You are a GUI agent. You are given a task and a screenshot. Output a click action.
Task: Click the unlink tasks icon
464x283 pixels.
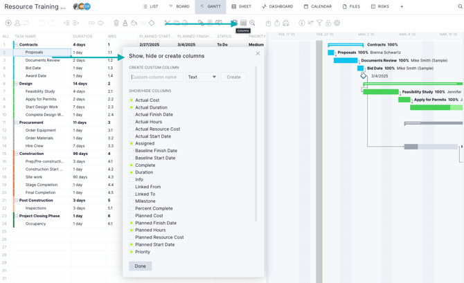click(100, 23)
